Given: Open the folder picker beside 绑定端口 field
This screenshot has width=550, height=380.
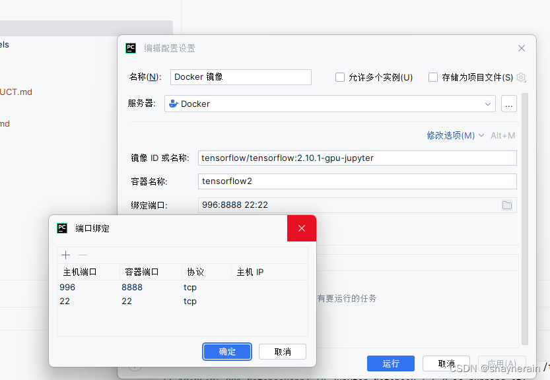Looking at the screenshot, I should 507,205.
